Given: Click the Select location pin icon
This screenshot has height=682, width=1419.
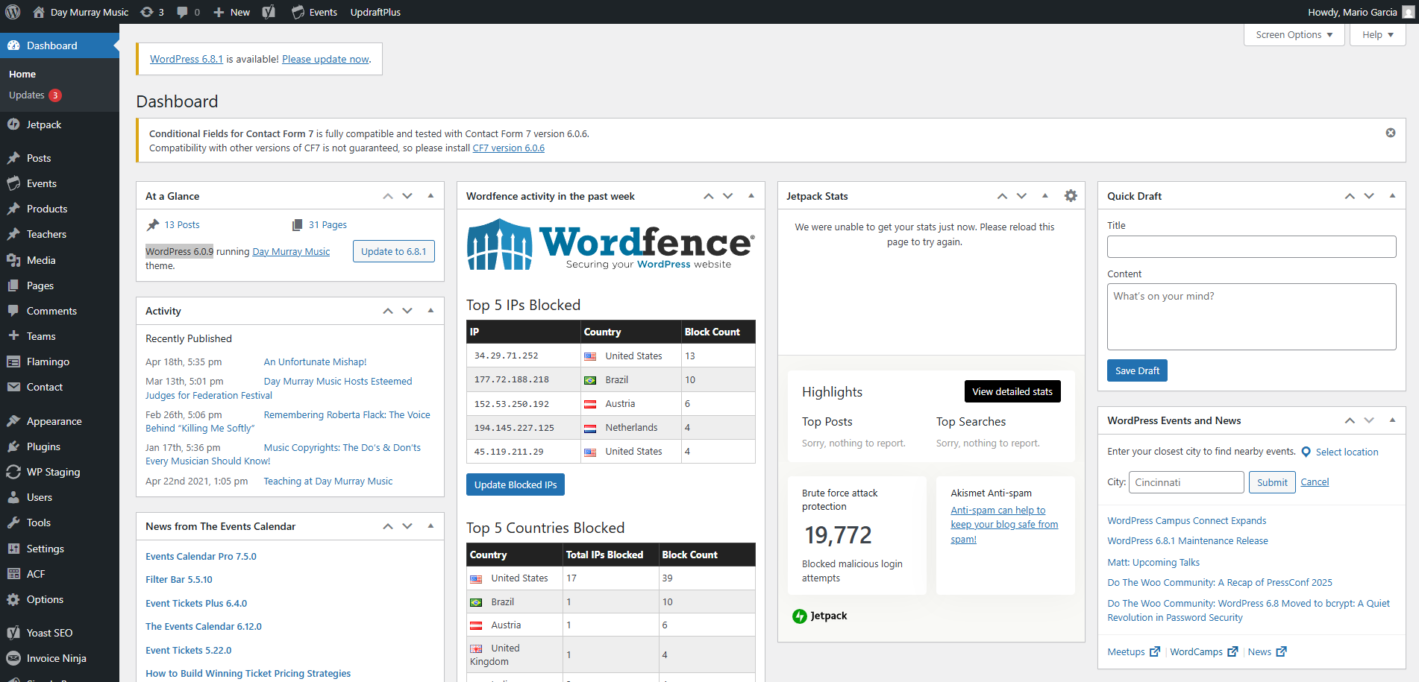Looking at the screenshot, I should [1306, 452].
